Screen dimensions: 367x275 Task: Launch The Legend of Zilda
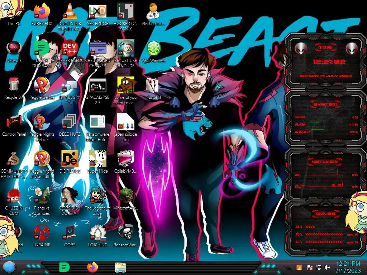point(97,202)
